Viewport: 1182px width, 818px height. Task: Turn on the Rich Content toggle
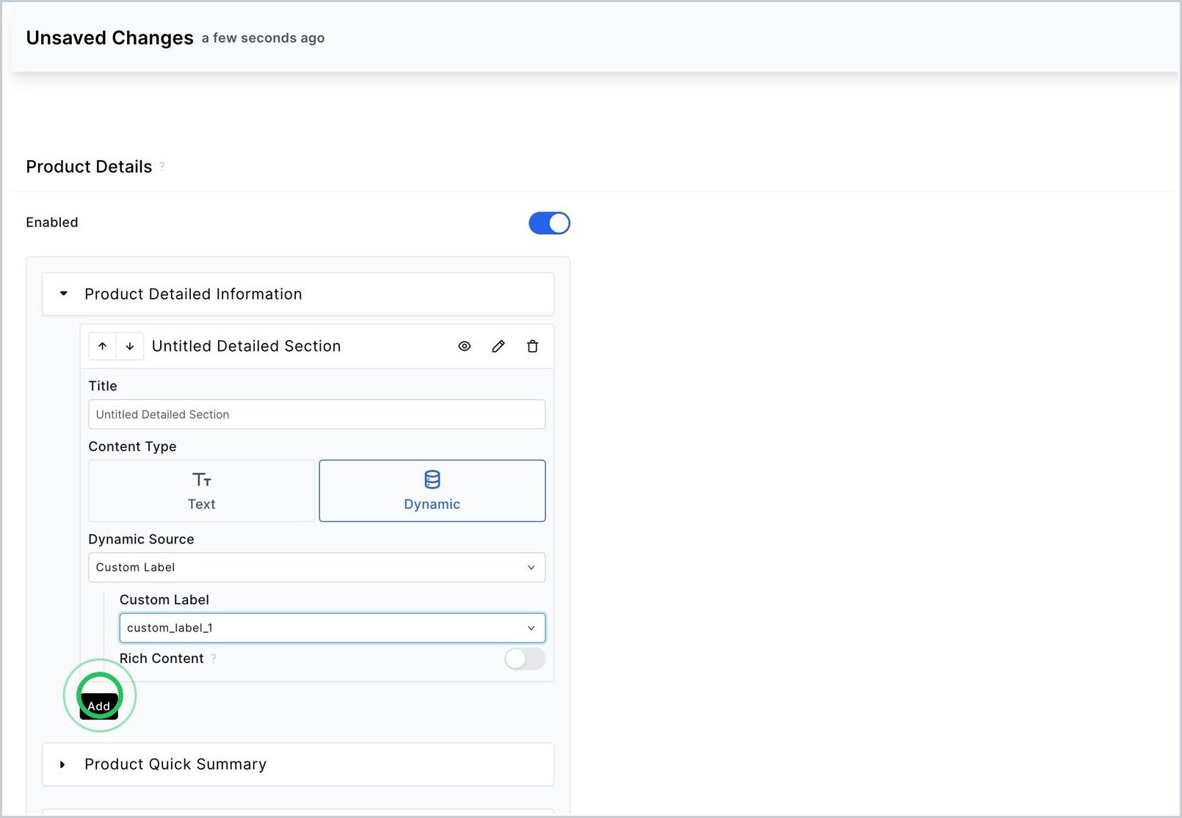[x=525, y=659]
